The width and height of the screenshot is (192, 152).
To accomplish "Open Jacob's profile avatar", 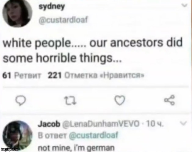I will tap(17, 136).
